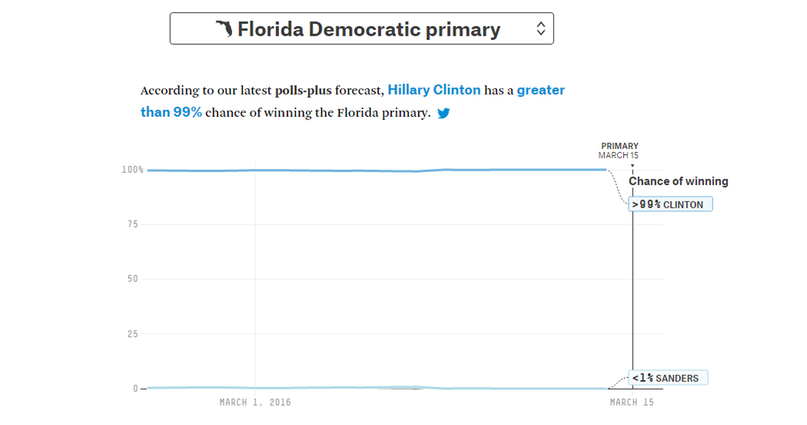Click the Twitter bird share icon
Viewport: 807px width, 425px height.
tap(443, 113)
